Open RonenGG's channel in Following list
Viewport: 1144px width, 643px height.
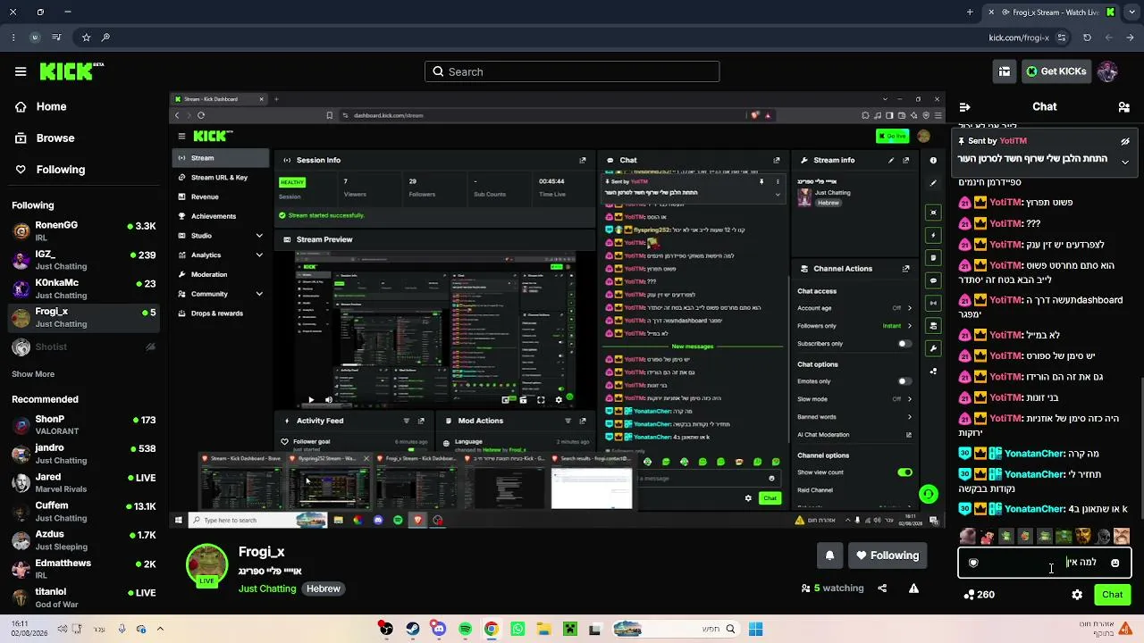coord(83,231)
